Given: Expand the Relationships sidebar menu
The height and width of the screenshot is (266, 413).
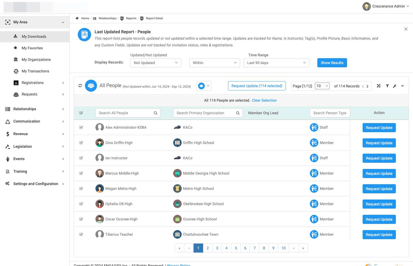Looking at the screenshot, I should 35,109.
